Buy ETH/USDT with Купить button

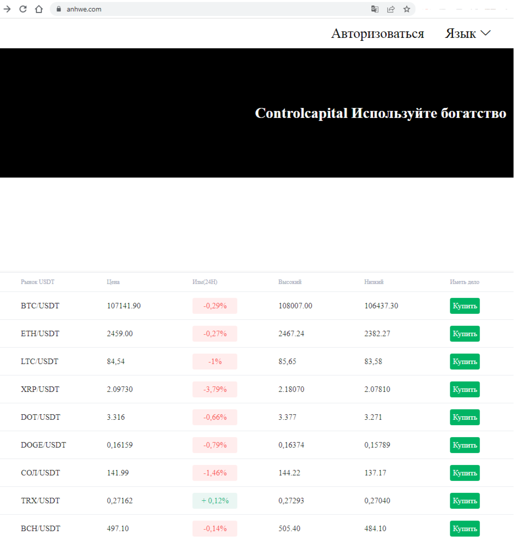pyautogui.click(x=465, y=334)
